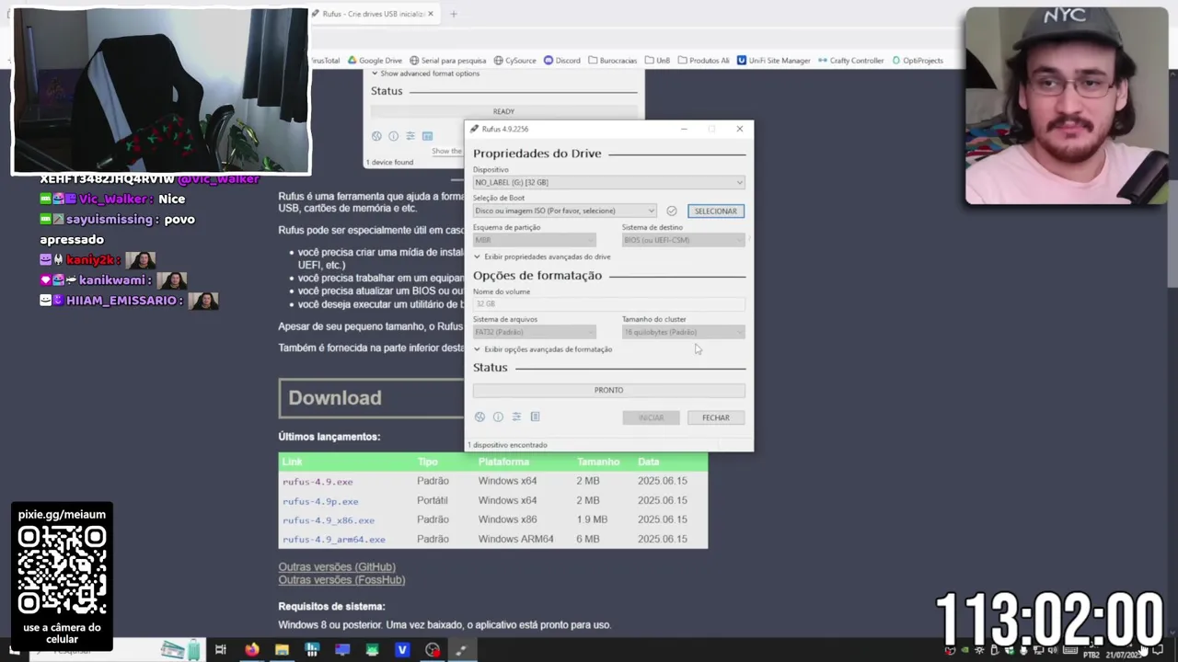This screenshot has width=1178, height=662.
Task: Close the Rufus browser tab
Action: point(430,14)
